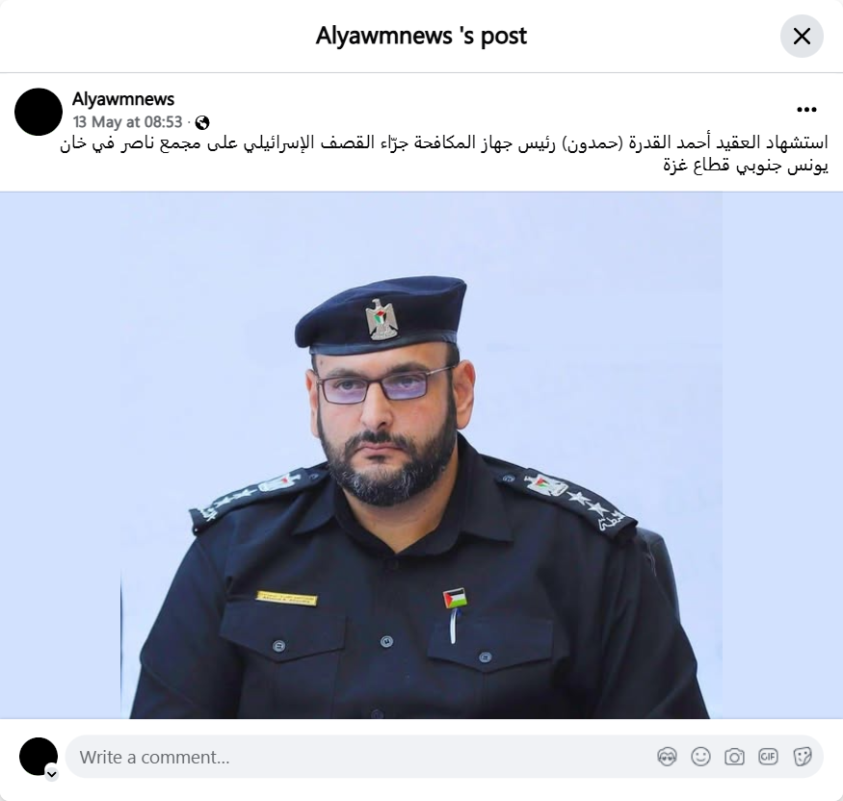The height and width of the screenshot is (801, 843).
Task: Click the globe public audience icon
Action: point(202,123)
